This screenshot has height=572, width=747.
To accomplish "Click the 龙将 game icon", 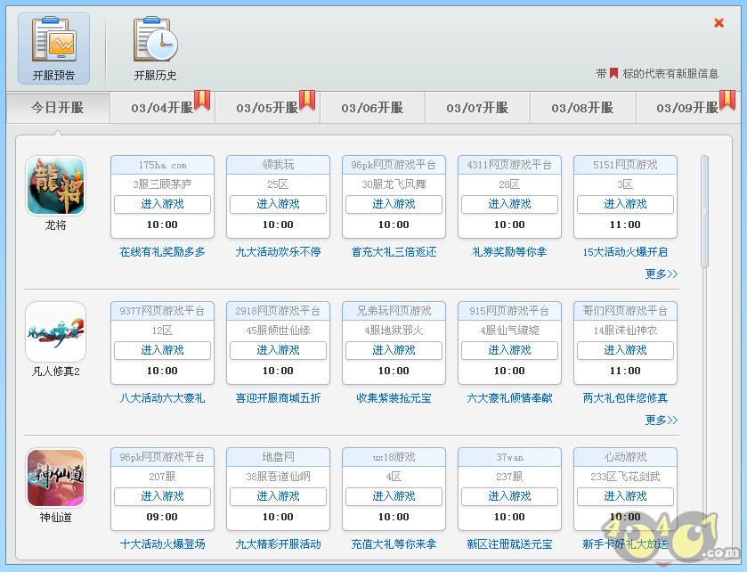I will (56, 186).
